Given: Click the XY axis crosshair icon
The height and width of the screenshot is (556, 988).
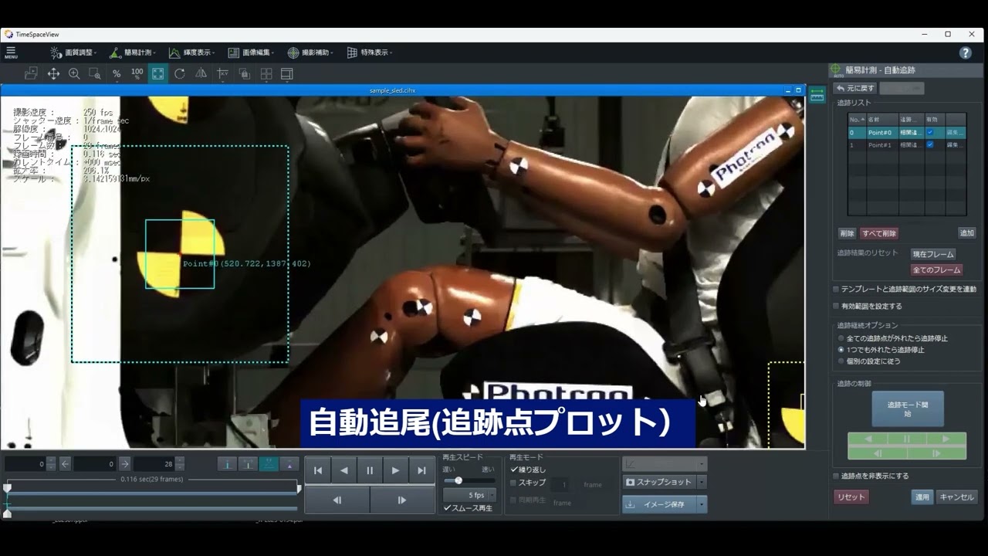Looking at the screenshot, I should (223, 73).
